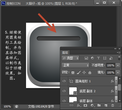Add layer mask icon
Image resolution: width=122 pixels, height=110 pixels.
(85, 105)
